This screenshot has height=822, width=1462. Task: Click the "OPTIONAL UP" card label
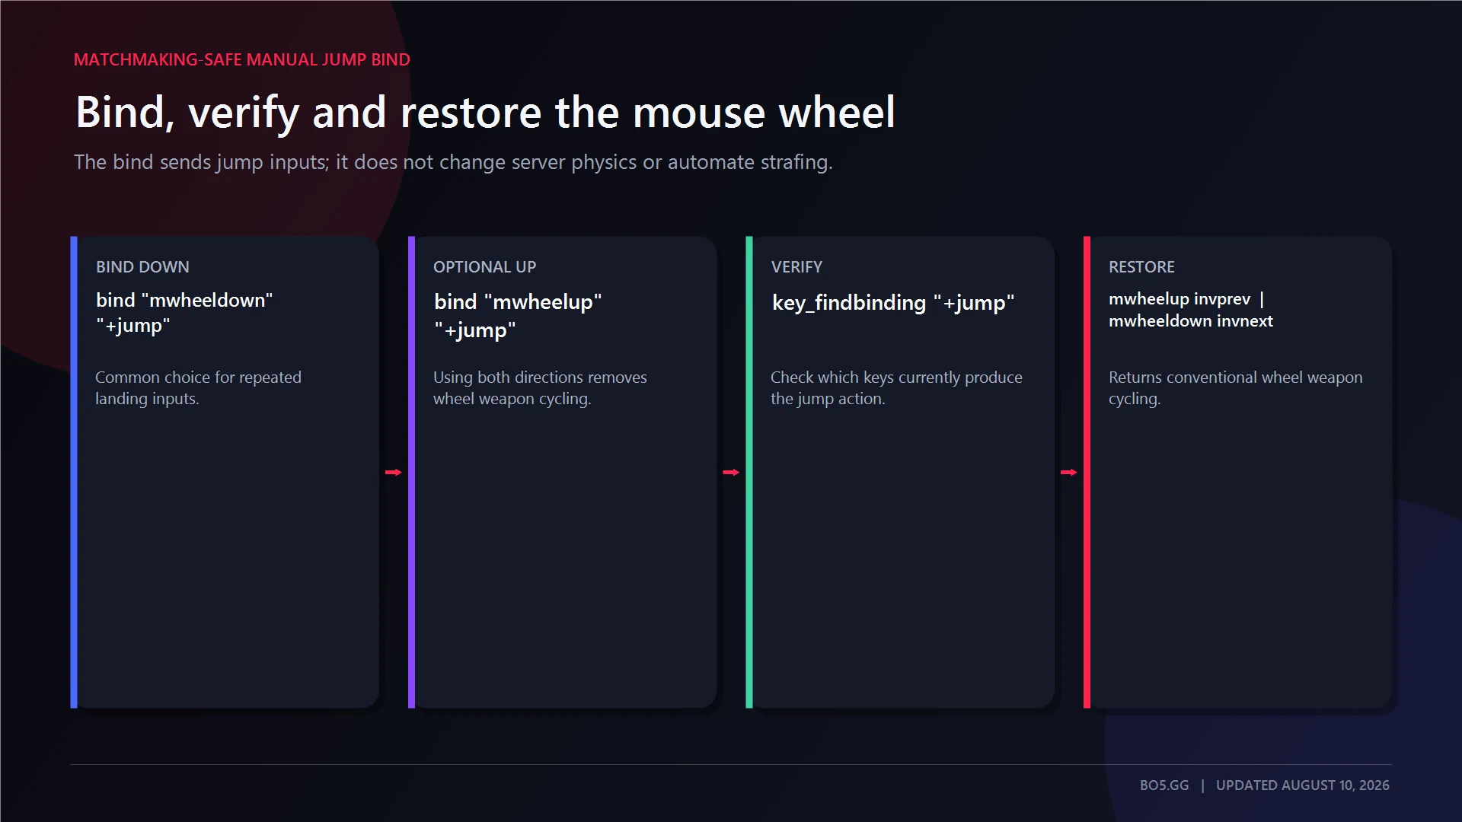click(484, 267)
